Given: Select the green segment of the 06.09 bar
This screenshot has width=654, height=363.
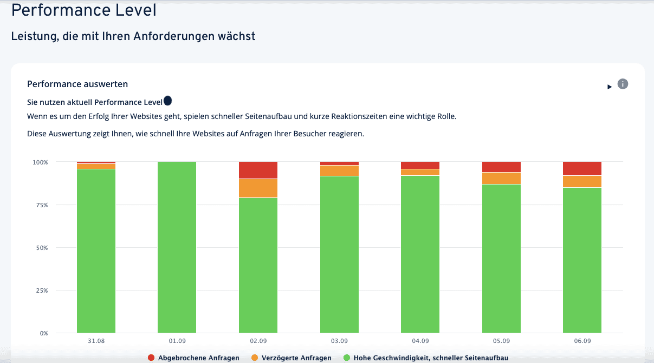Looking at the screenshot, I should pyautogui.click(x=582, y=260).
